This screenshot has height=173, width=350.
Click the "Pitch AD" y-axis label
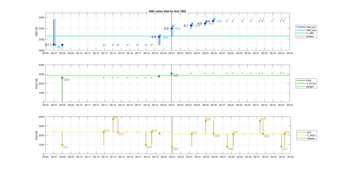[x=36, y=83]
